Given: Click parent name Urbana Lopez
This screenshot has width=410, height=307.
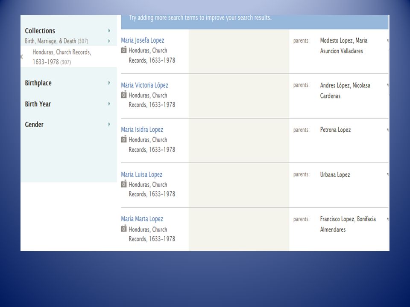Looking at the screenshot, I should click(335, 174).
